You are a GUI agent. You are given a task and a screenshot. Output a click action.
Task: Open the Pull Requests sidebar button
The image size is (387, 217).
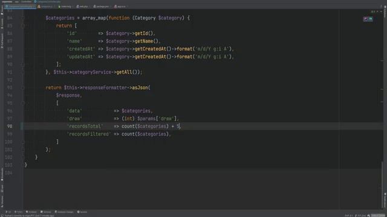(x=2, y=40)
